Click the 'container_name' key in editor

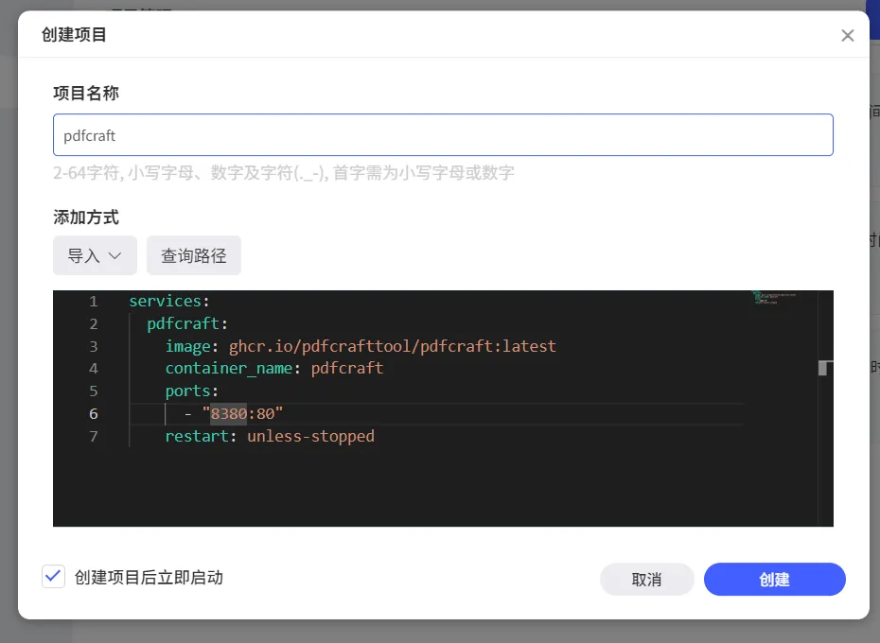point(229,368)
